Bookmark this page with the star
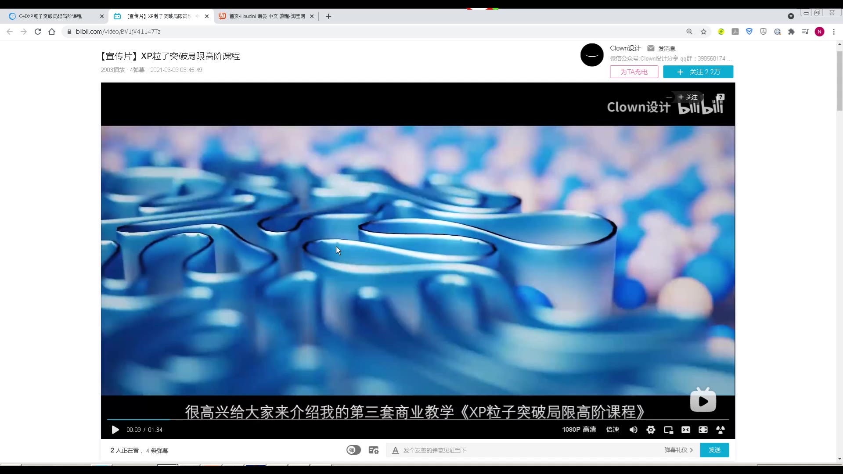This screenshot has width=843, height=474. pos(704,31)
